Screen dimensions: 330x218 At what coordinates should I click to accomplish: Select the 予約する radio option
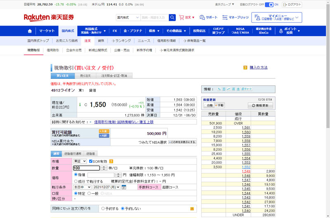[104, 209]
